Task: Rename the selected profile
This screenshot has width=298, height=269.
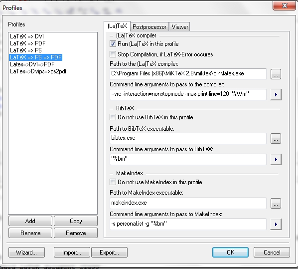Action: click(x=30, y=233)
